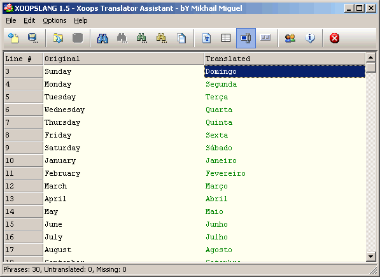Click the blue binoculars find icon
The width and height of the screenshot is (380, 277).
point(102,38)
